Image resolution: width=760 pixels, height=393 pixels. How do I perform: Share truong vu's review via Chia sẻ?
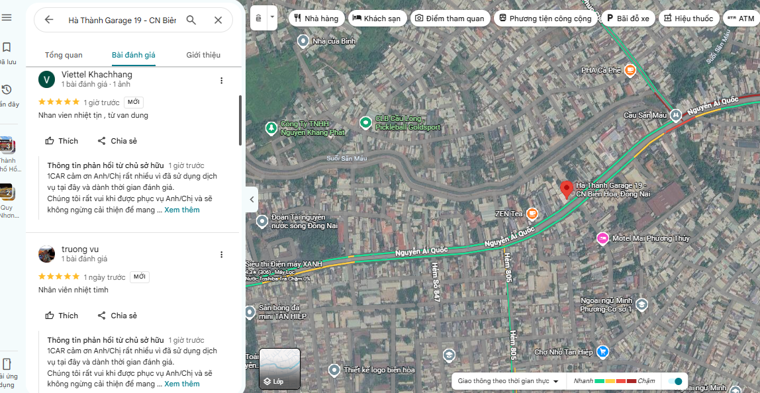point(117,316)
